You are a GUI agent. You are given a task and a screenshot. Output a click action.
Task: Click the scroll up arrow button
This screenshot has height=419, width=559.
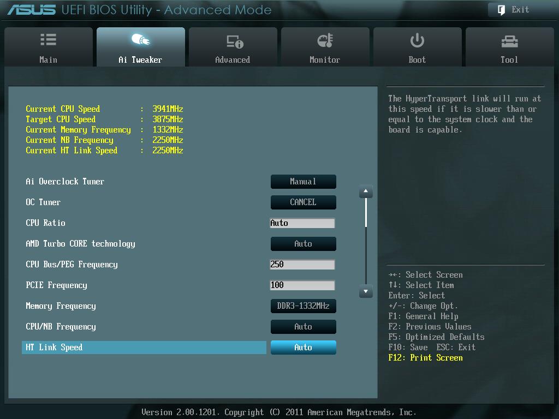coord(366,191)
